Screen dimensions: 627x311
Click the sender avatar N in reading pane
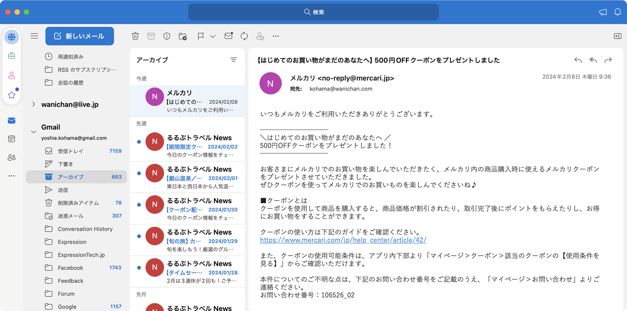271,83
